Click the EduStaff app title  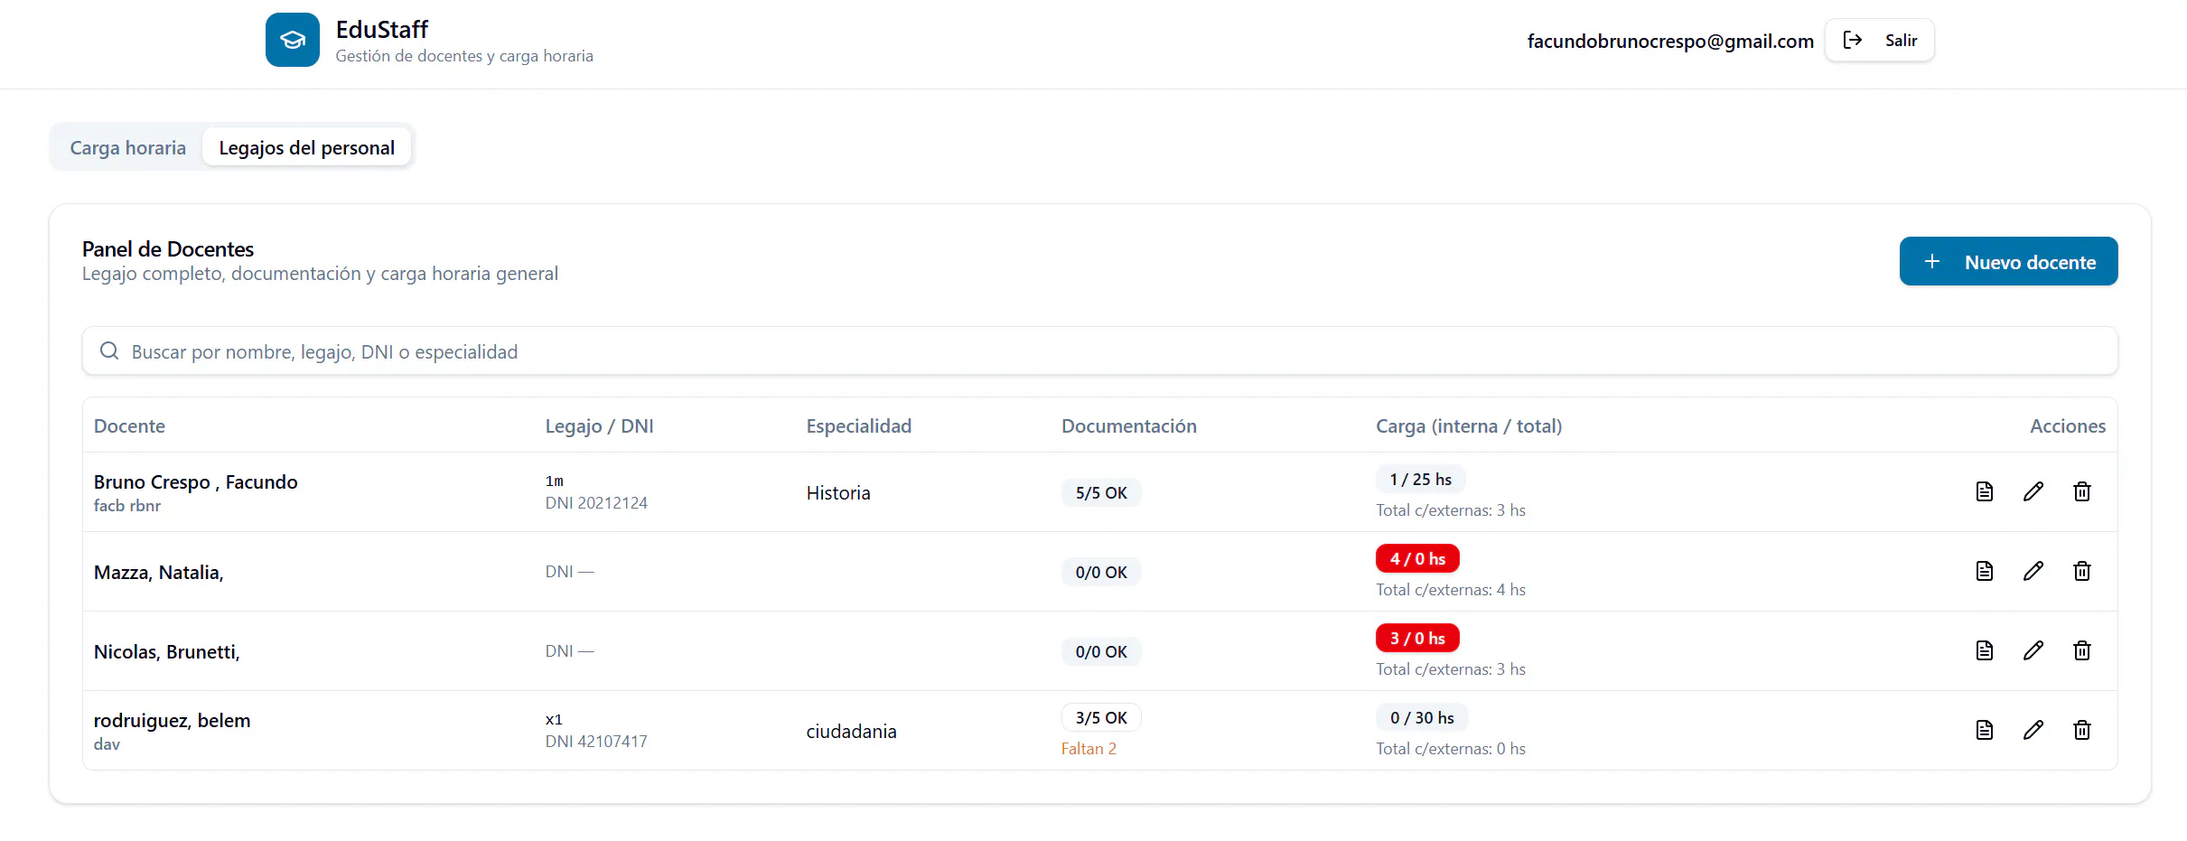coord(381,29)
